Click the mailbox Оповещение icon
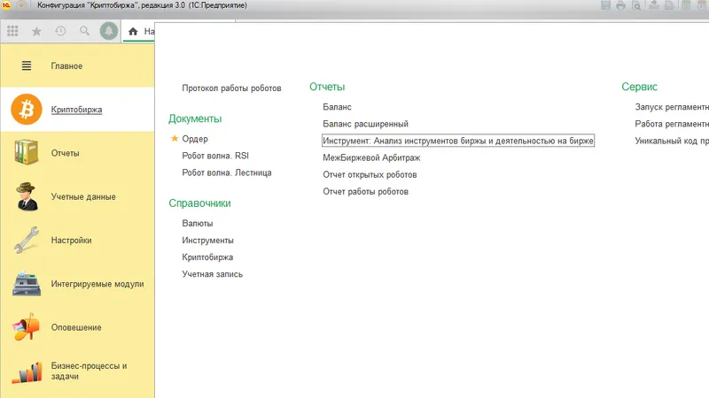 [26, 327]
